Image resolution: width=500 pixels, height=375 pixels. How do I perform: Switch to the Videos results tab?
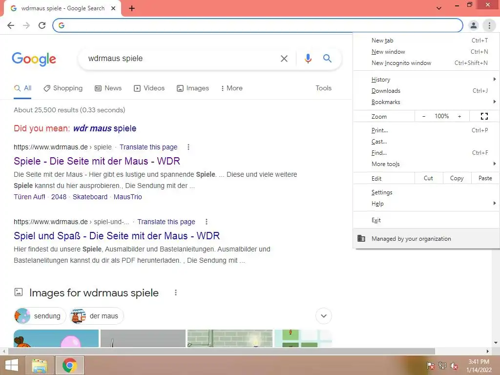coord(149,88)
